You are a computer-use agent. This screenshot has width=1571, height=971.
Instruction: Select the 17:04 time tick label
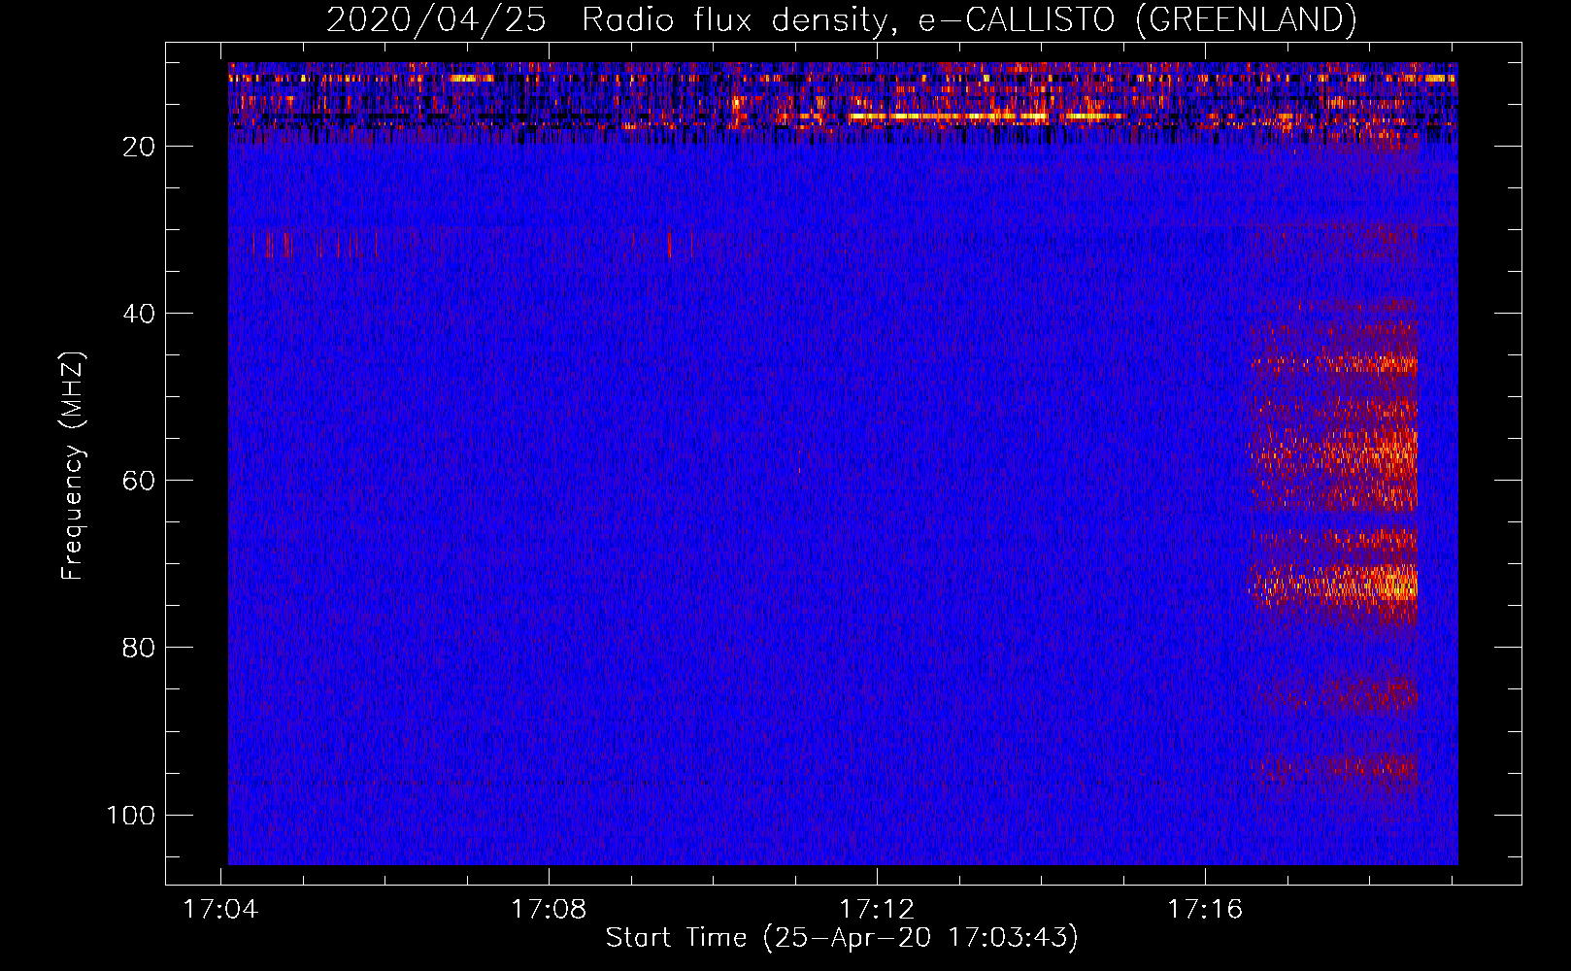(220, 910)
